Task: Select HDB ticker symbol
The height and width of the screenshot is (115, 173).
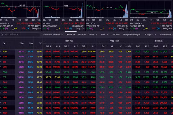Action: tap(5, 92)
